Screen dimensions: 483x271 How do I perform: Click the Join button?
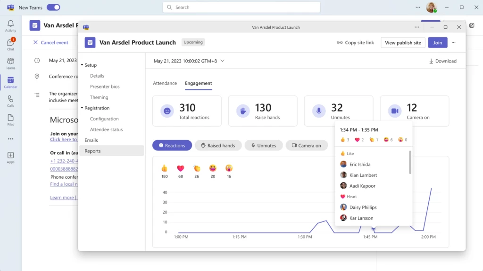(437, 42)
